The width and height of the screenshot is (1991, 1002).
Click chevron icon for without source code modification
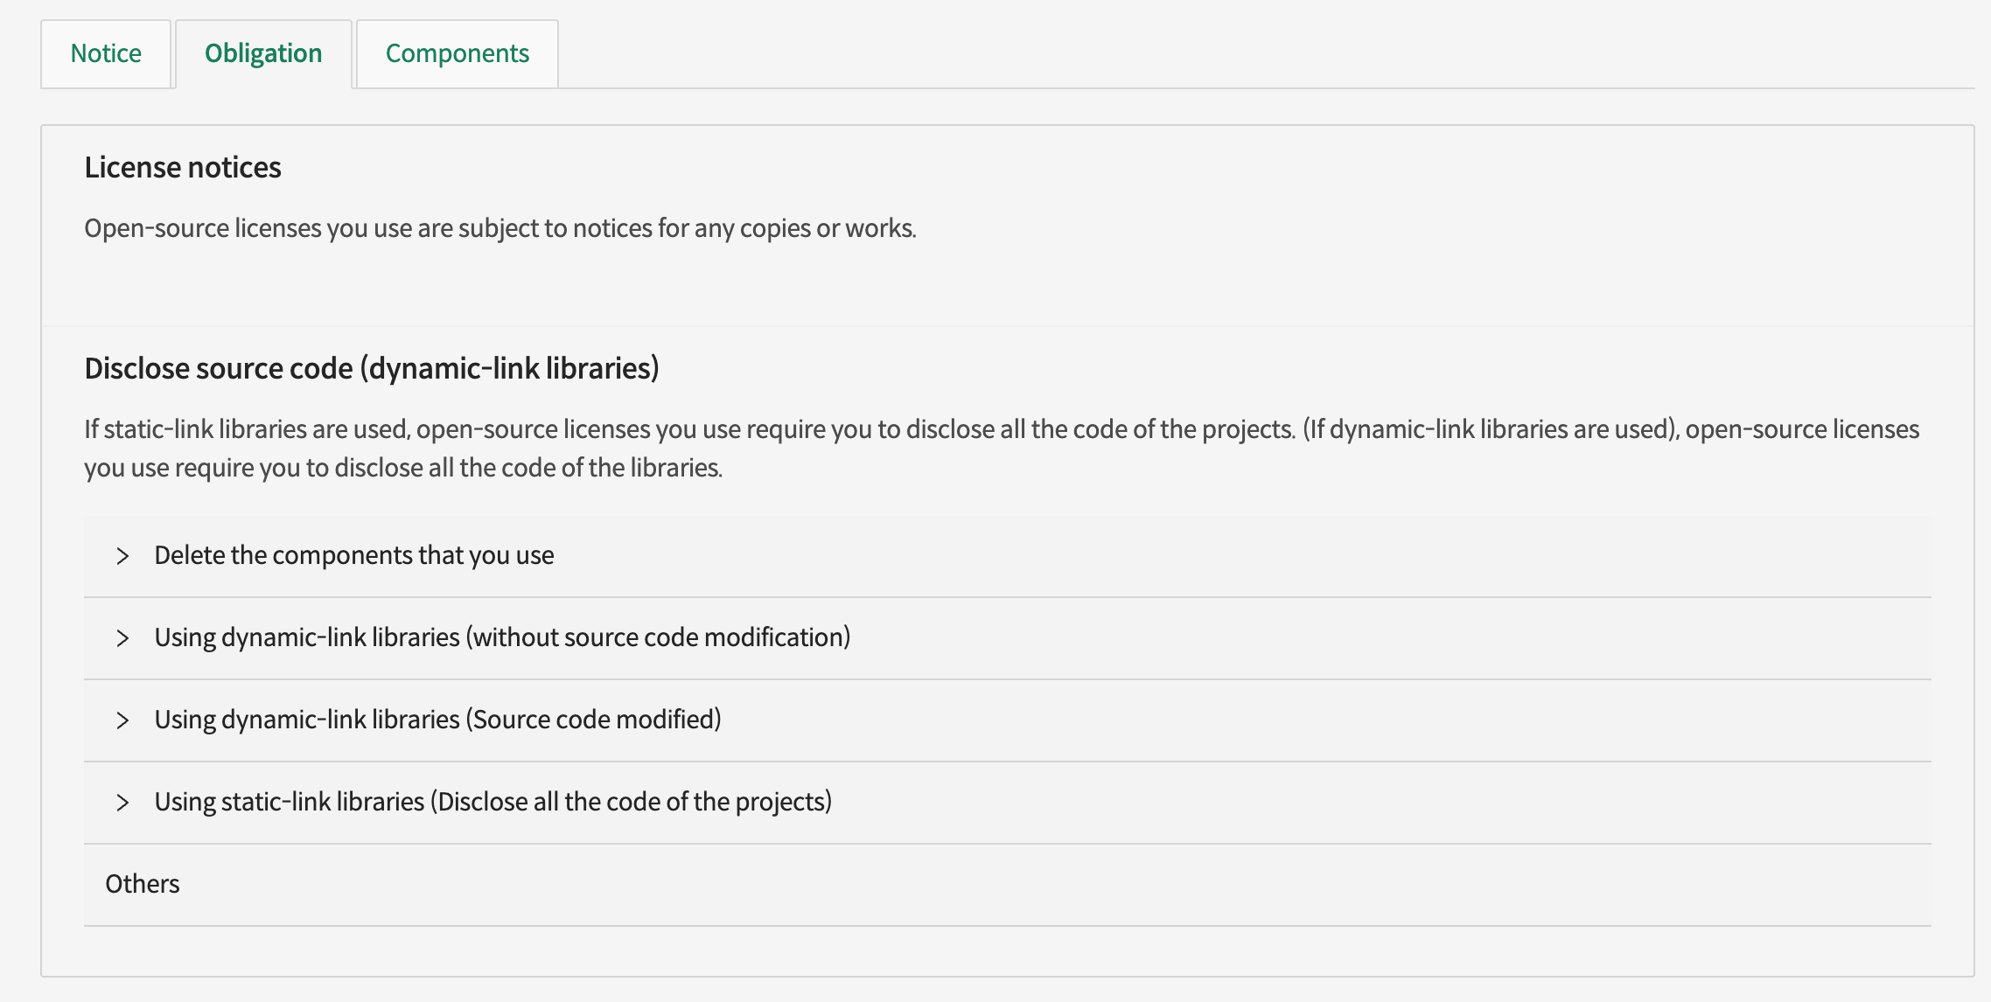click(122, 638)
